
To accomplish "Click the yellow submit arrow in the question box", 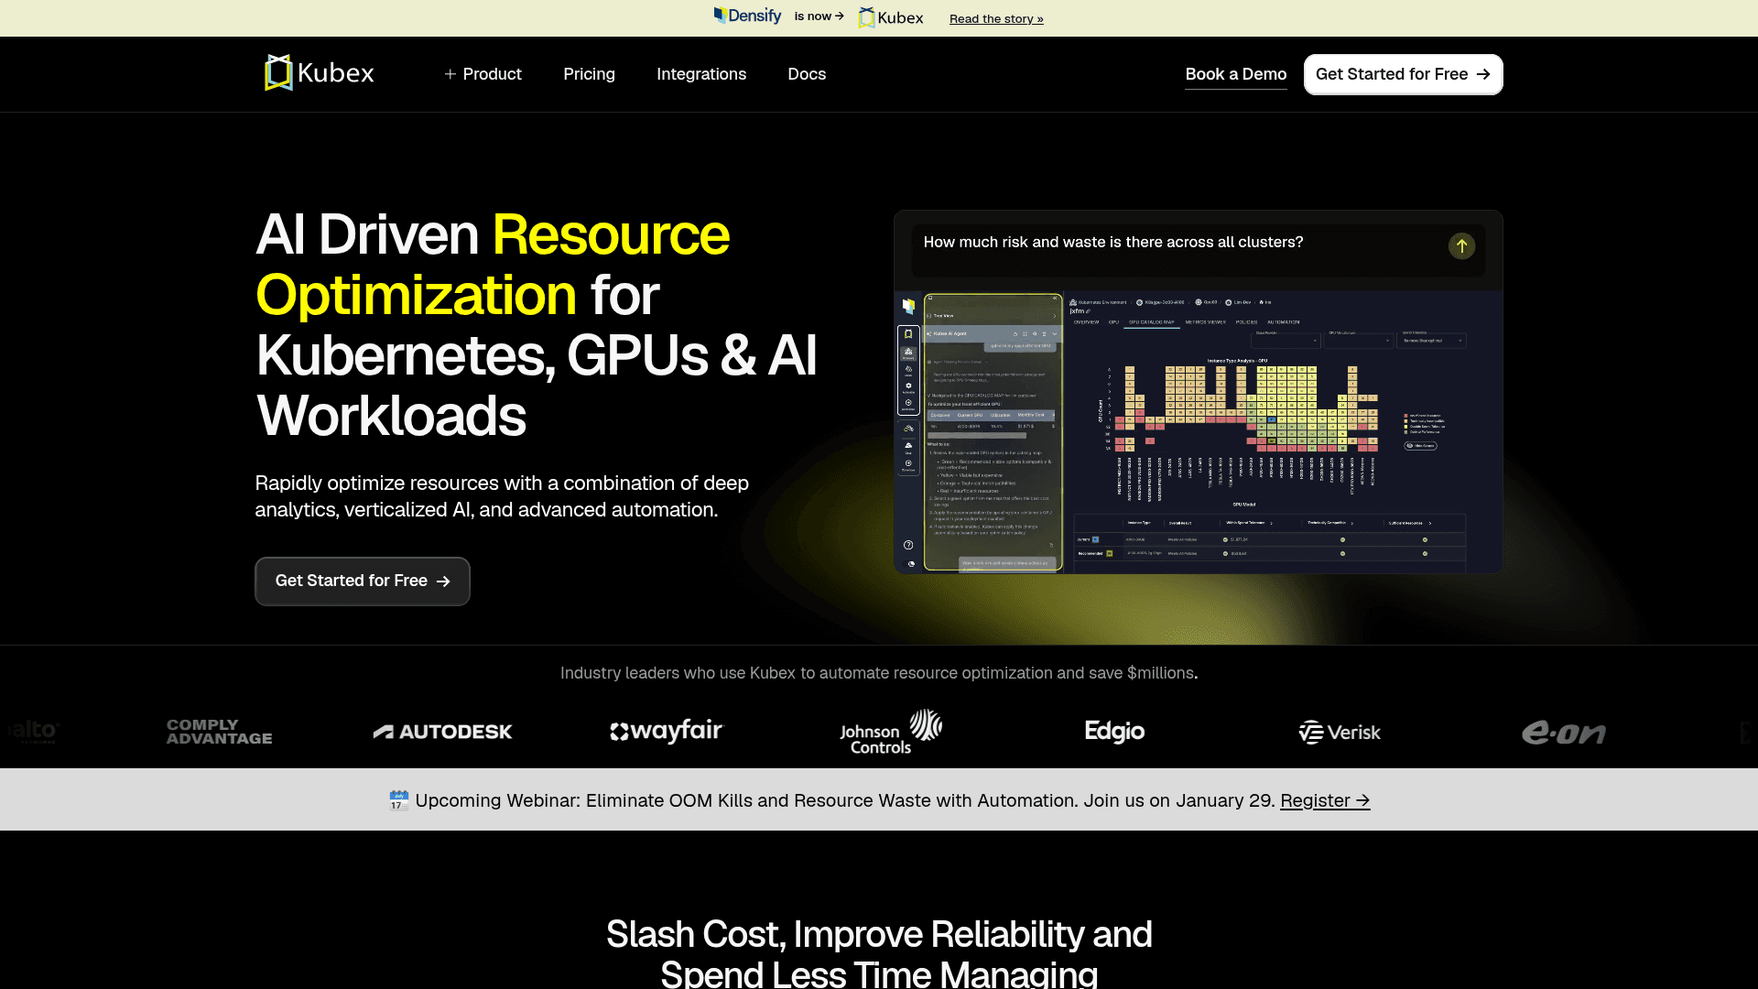I will pyautogui.click(x=1461, y=246).
